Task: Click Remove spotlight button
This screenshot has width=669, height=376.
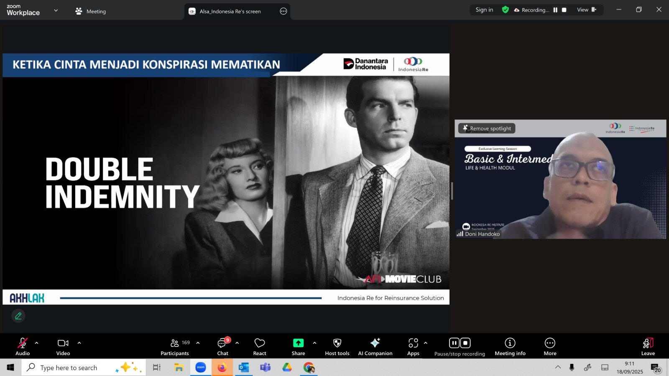Action: (x=487, y=128)
